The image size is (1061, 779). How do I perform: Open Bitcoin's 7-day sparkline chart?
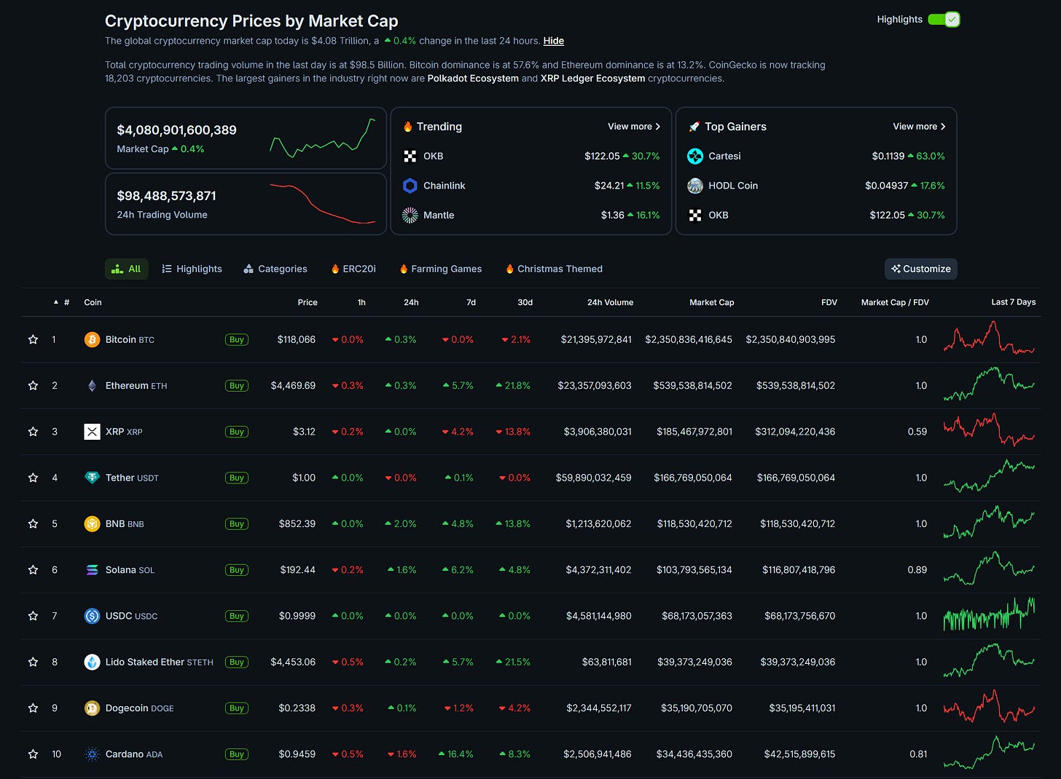pyautogui.click(x=989, y=339)
